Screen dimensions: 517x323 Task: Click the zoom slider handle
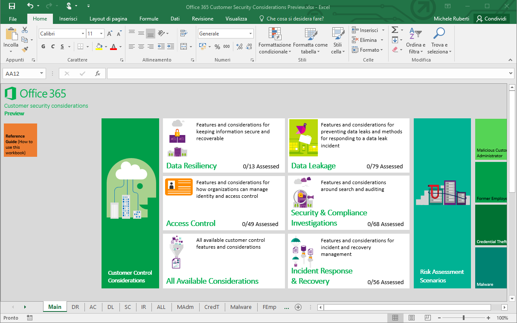pyautogui.click(x=463, y=318)
